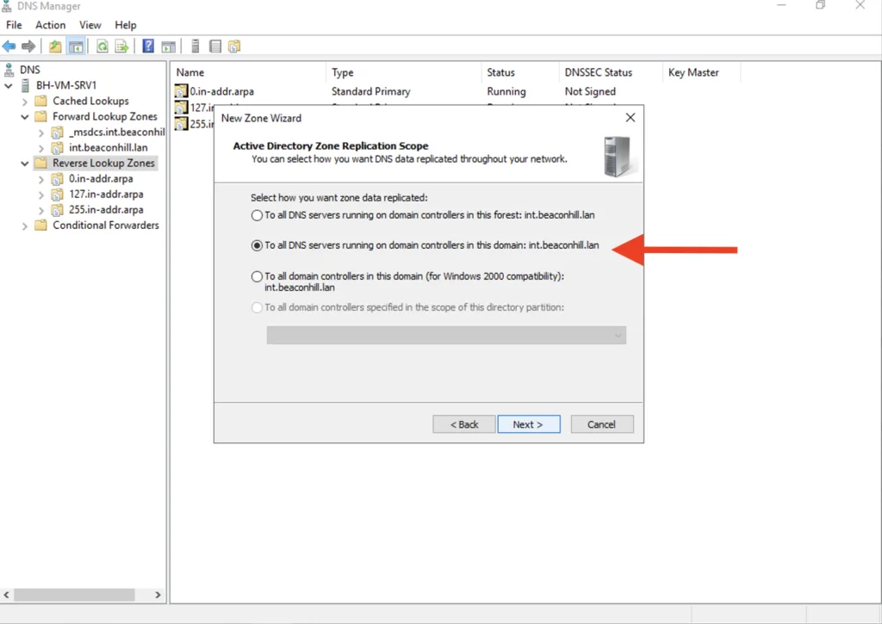Click the green Refresh toolbar icon
The width and height of the screenshot is (882, 624).
(x=102, y=46)
